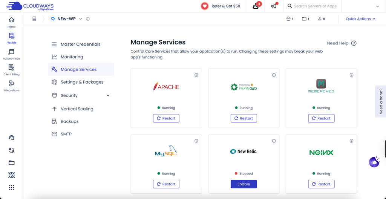Click info icon on MySQL card
This screenshot has width=386, height=199.
point(196,141)
